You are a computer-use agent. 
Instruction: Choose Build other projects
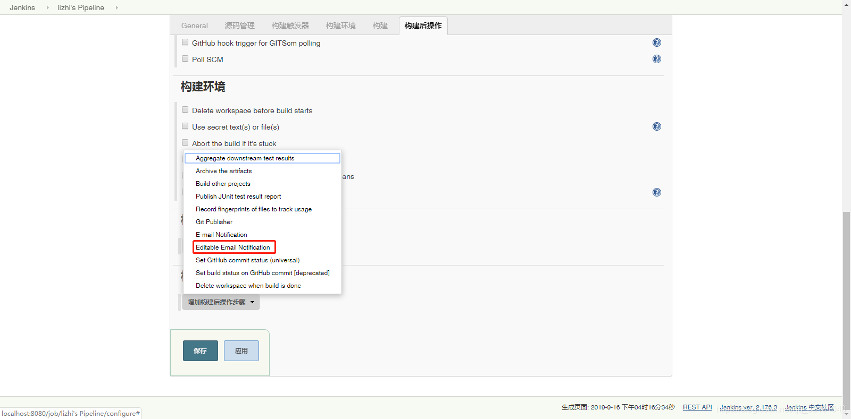pyautogui.click(x=262, y=184)
